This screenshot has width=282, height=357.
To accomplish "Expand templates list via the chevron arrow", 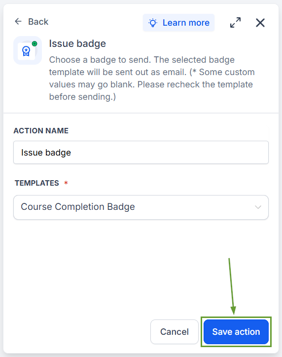I will (258, 207).
